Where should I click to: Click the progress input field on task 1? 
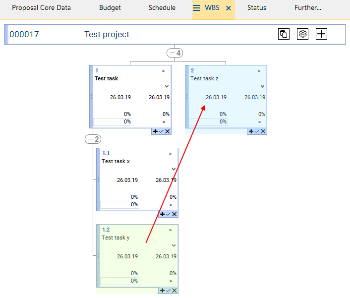click(x=113, y=121)
